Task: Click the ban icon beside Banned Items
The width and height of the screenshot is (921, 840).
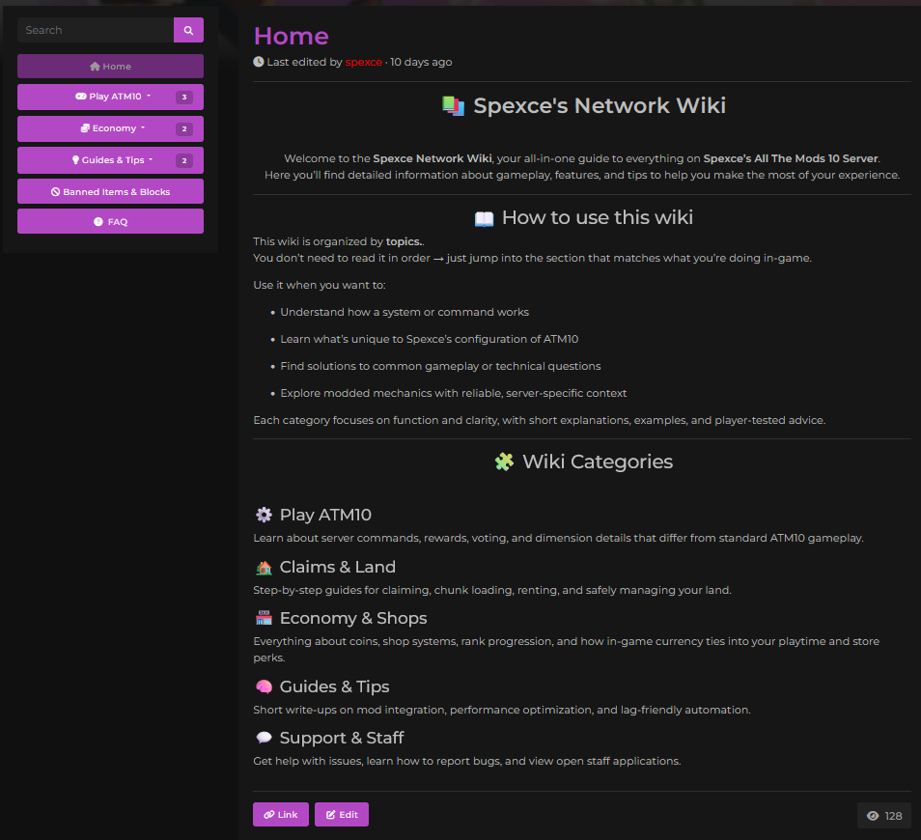Action: point(56,192)
